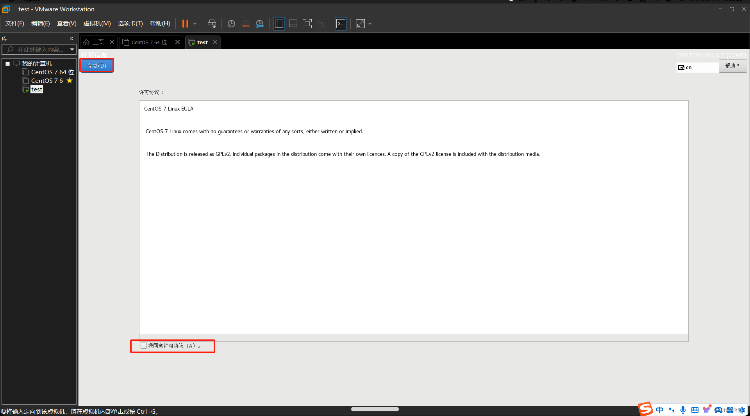
Task: Enter full screen mode
Action: pos(307,24)
